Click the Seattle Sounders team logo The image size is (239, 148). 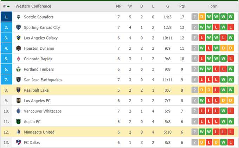pyautogui.click(x=19, y=17)
